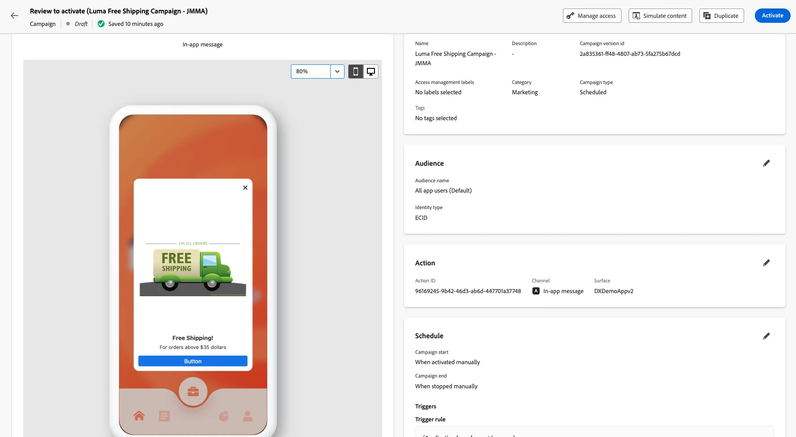This screenshot has height=437, width=796.
Task: Click the 'Saved 10 minutes ago' status
Action: click(136, 24)
